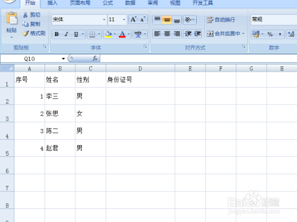Click the 复制 copy button
Viewport: 297px width, 222px height.
(31, 24)
